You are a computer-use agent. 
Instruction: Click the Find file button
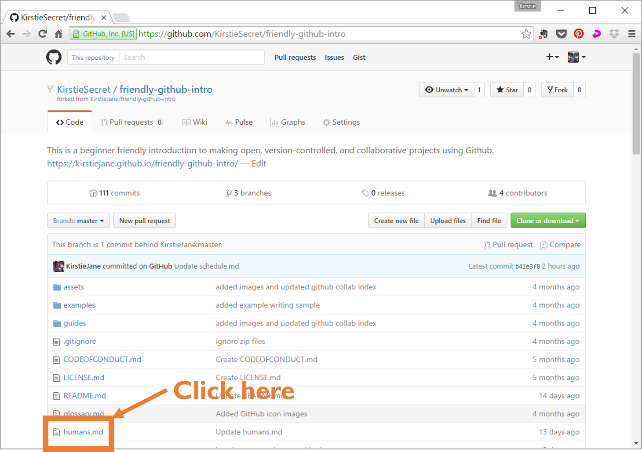tap(489, 221)
